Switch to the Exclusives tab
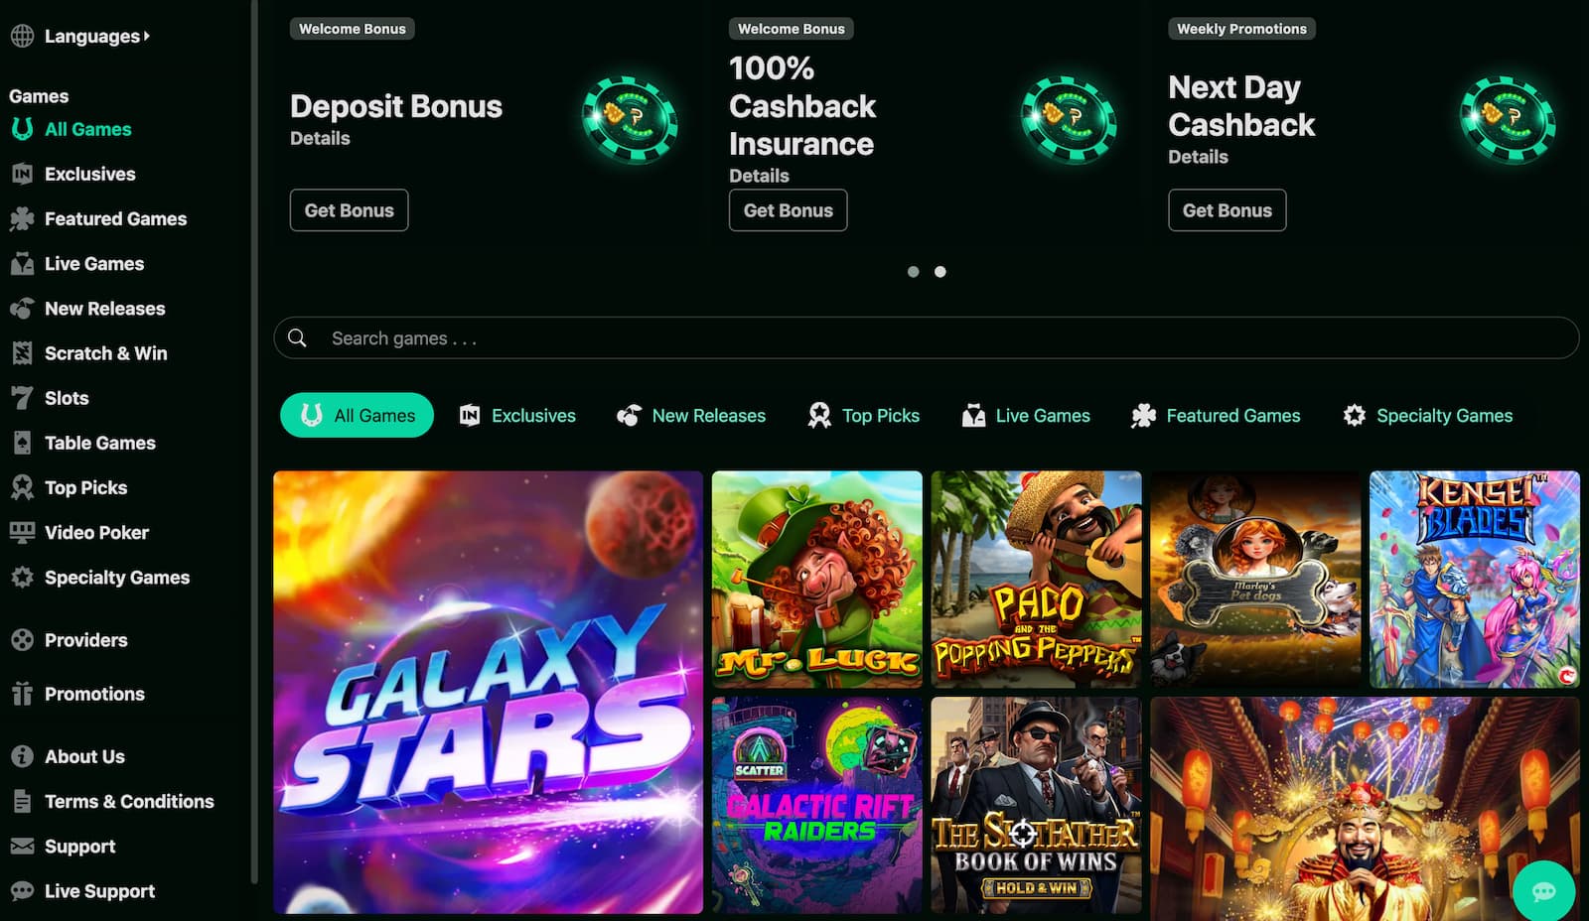The image size is (1589, 921). coord(517,416)
